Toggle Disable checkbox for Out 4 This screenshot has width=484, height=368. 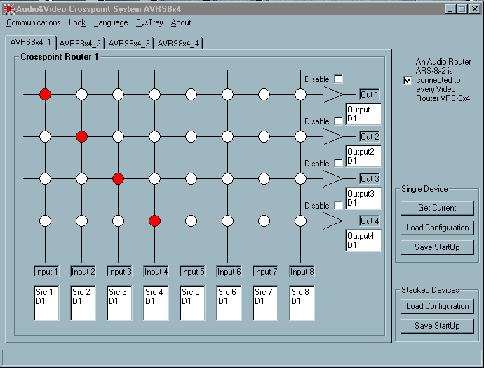pyautogui.click(x=338, y=206)
